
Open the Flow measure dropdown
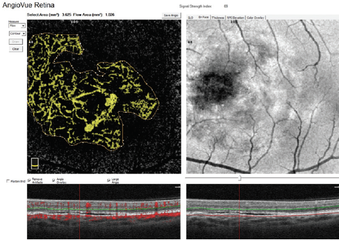pos(17,25)
